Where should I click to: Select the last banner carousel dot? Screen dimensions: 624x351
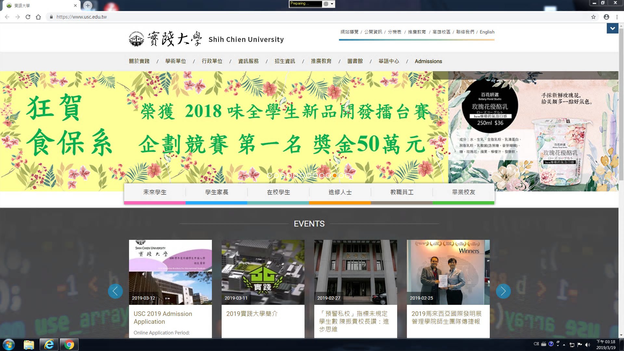(348, 175)
